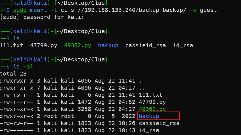Click id_rsa in the long listing
Viewport: 241px width, 135px height.
point(149,130)
